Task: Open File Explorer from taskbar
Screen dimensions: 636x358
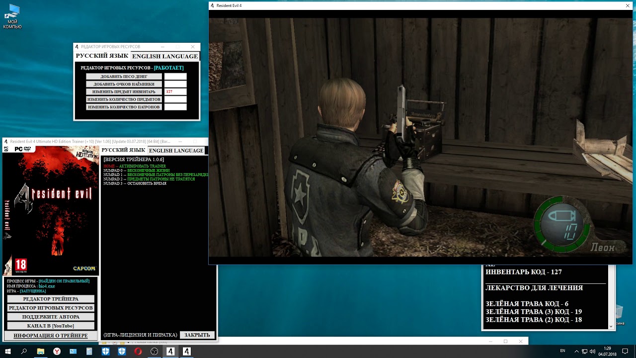Action: coord(41,351)
